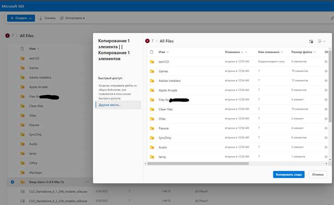Open Office folder in background list
The height and width of the screenshot is (205, 334).
coord(33,163)
